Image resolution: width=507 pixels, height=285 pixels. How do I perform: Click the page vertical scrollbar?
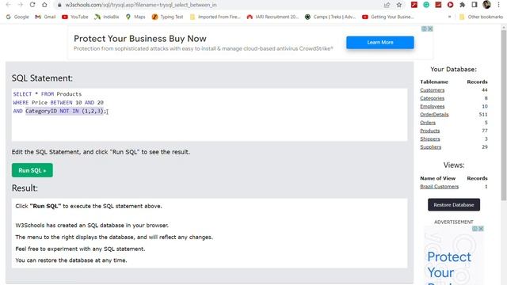[x=504, y=115]
